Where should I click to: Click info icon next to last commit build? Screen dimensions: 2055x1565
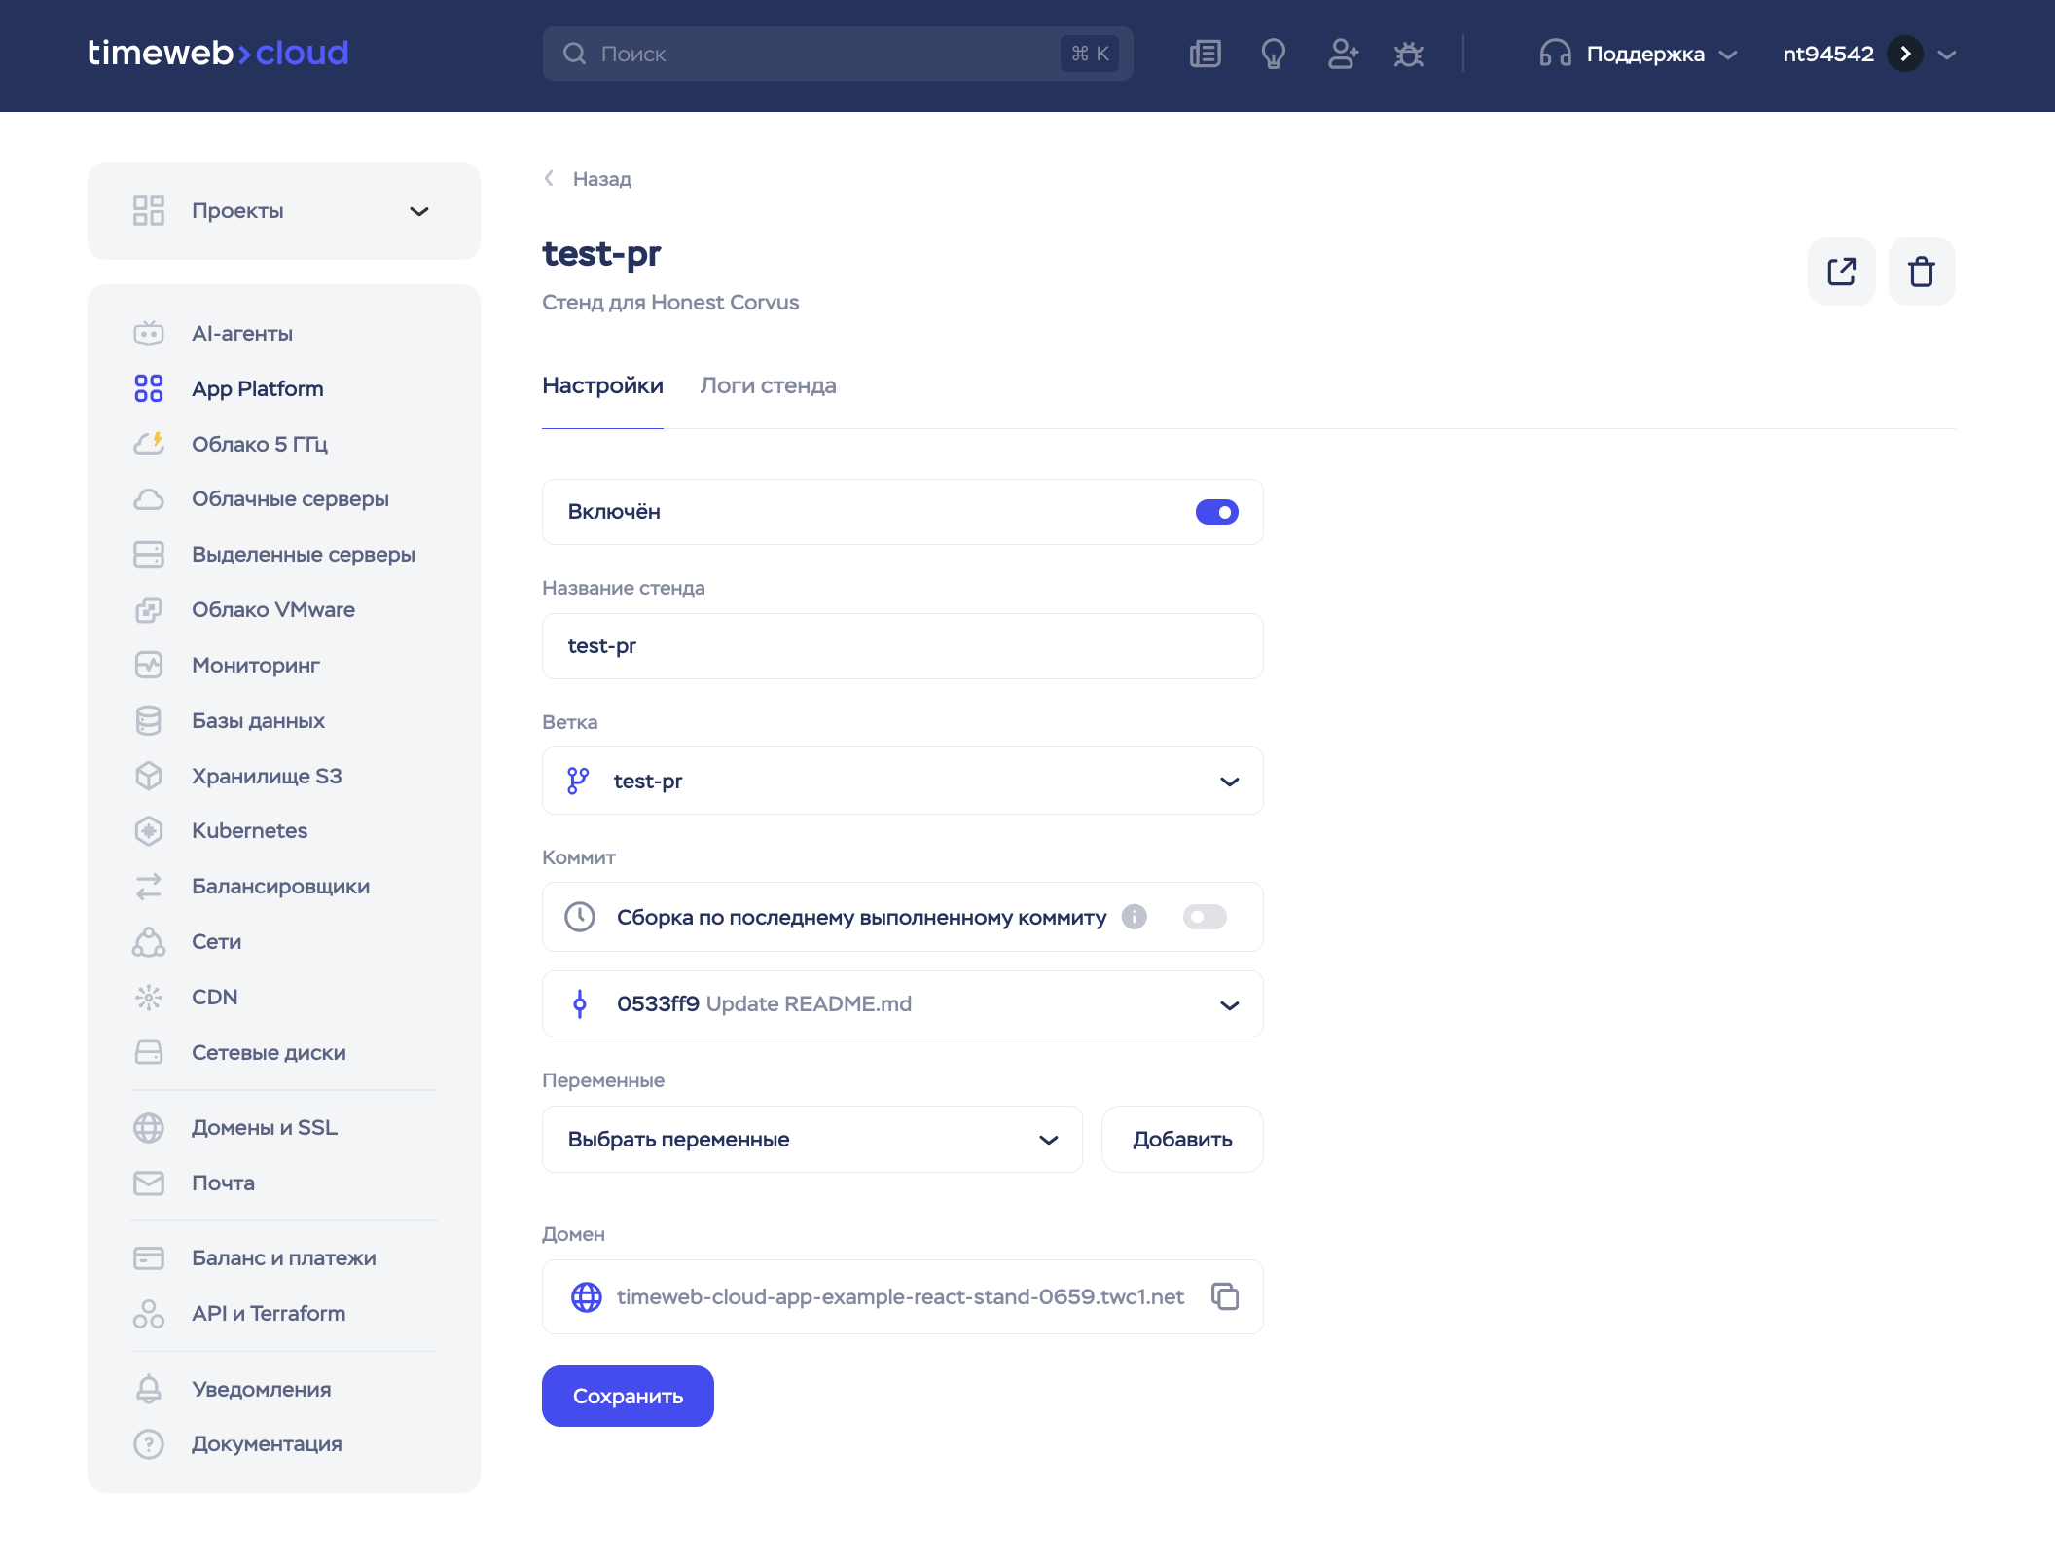[x=1134, y=917]
